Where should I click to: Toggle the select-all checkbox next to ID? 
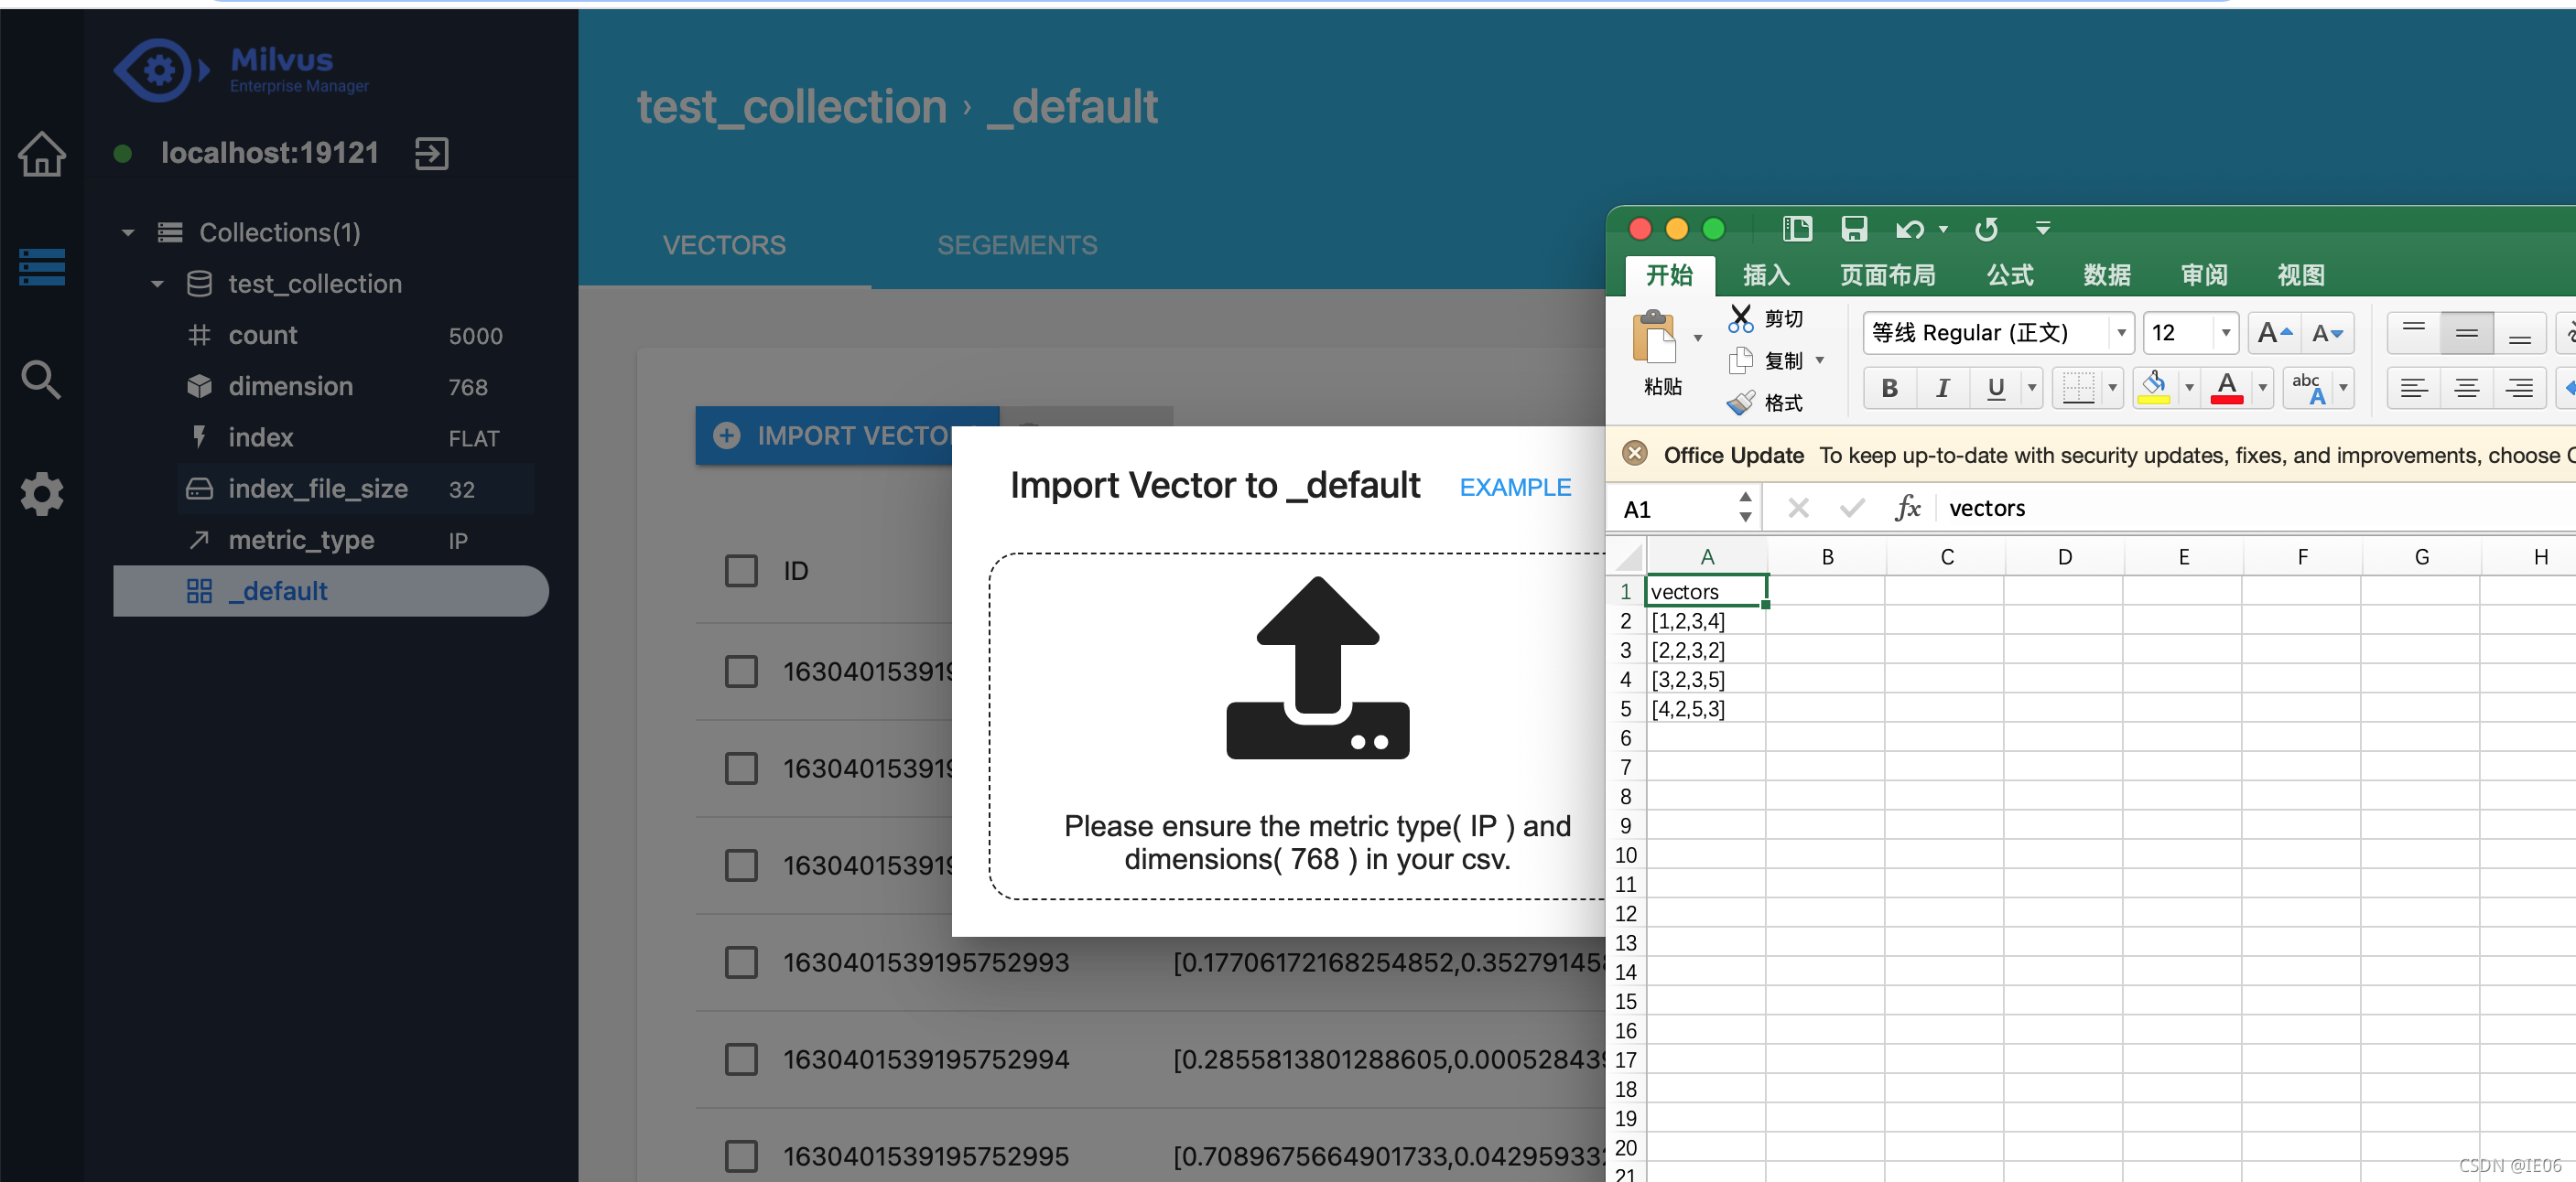(741, 571)
